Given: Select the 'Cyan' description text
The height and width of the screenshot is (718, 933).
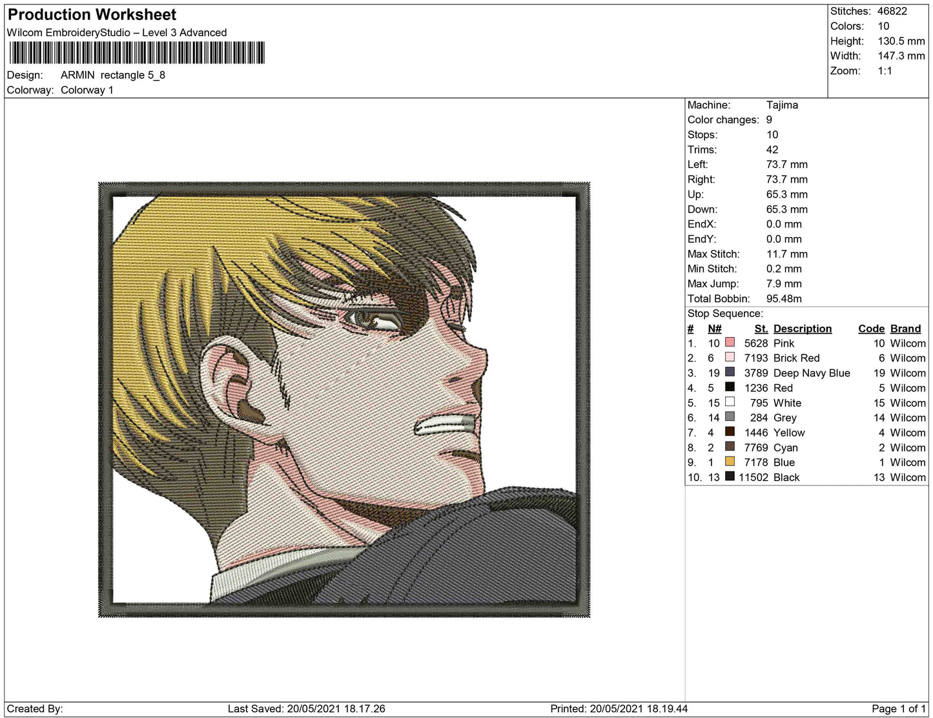Looking at the screenshot, I should [x=786, y=447].
